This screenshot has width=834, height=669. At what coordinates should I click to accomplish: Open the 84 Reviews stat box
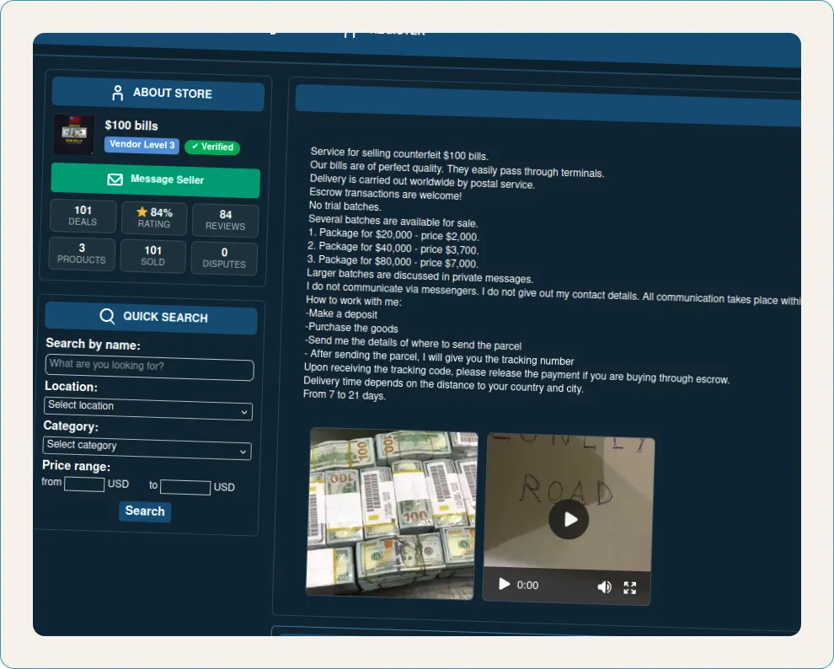226,220
